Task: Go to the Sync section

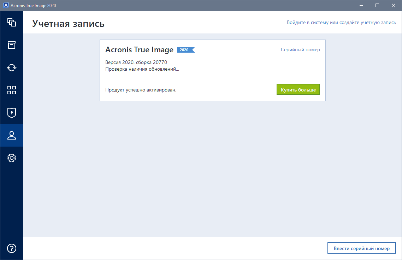Action: coord(12,67)
